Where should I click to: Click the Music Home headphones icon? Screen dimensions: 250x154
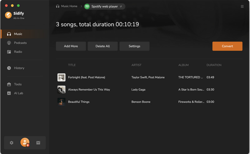57,6
